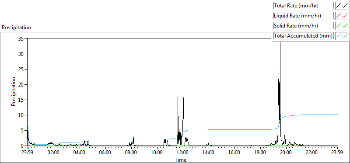
Task: Click the 16:00 x-axis time label
Action: (x=234, y=153)
